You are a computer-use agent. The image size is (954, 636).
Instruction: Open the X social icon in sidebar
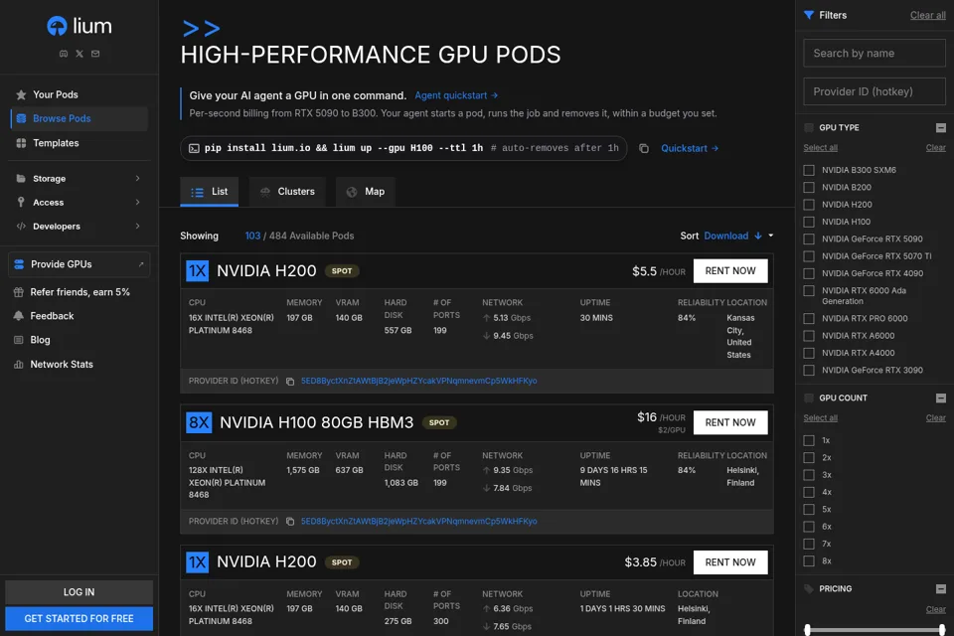coord(79,54)
